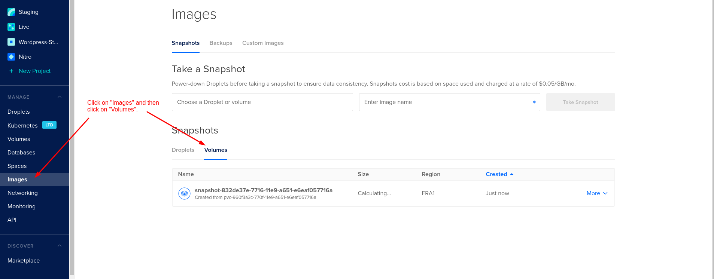This screenshot has height=279, width=714.
Task: Click the plus icon beside New Project
Action: 11,71
